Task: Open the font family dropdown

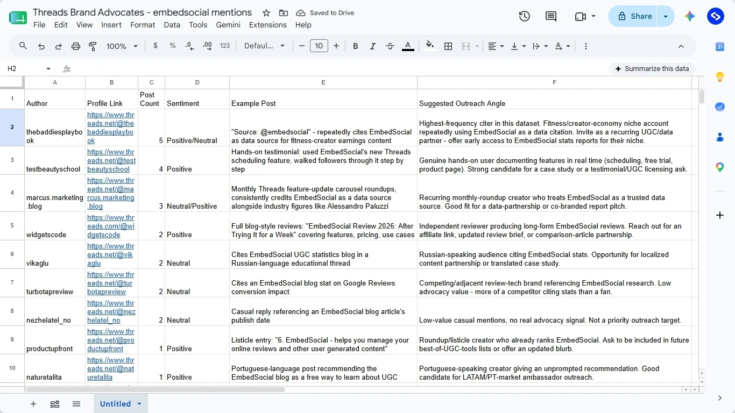Action: coord(264,46)
